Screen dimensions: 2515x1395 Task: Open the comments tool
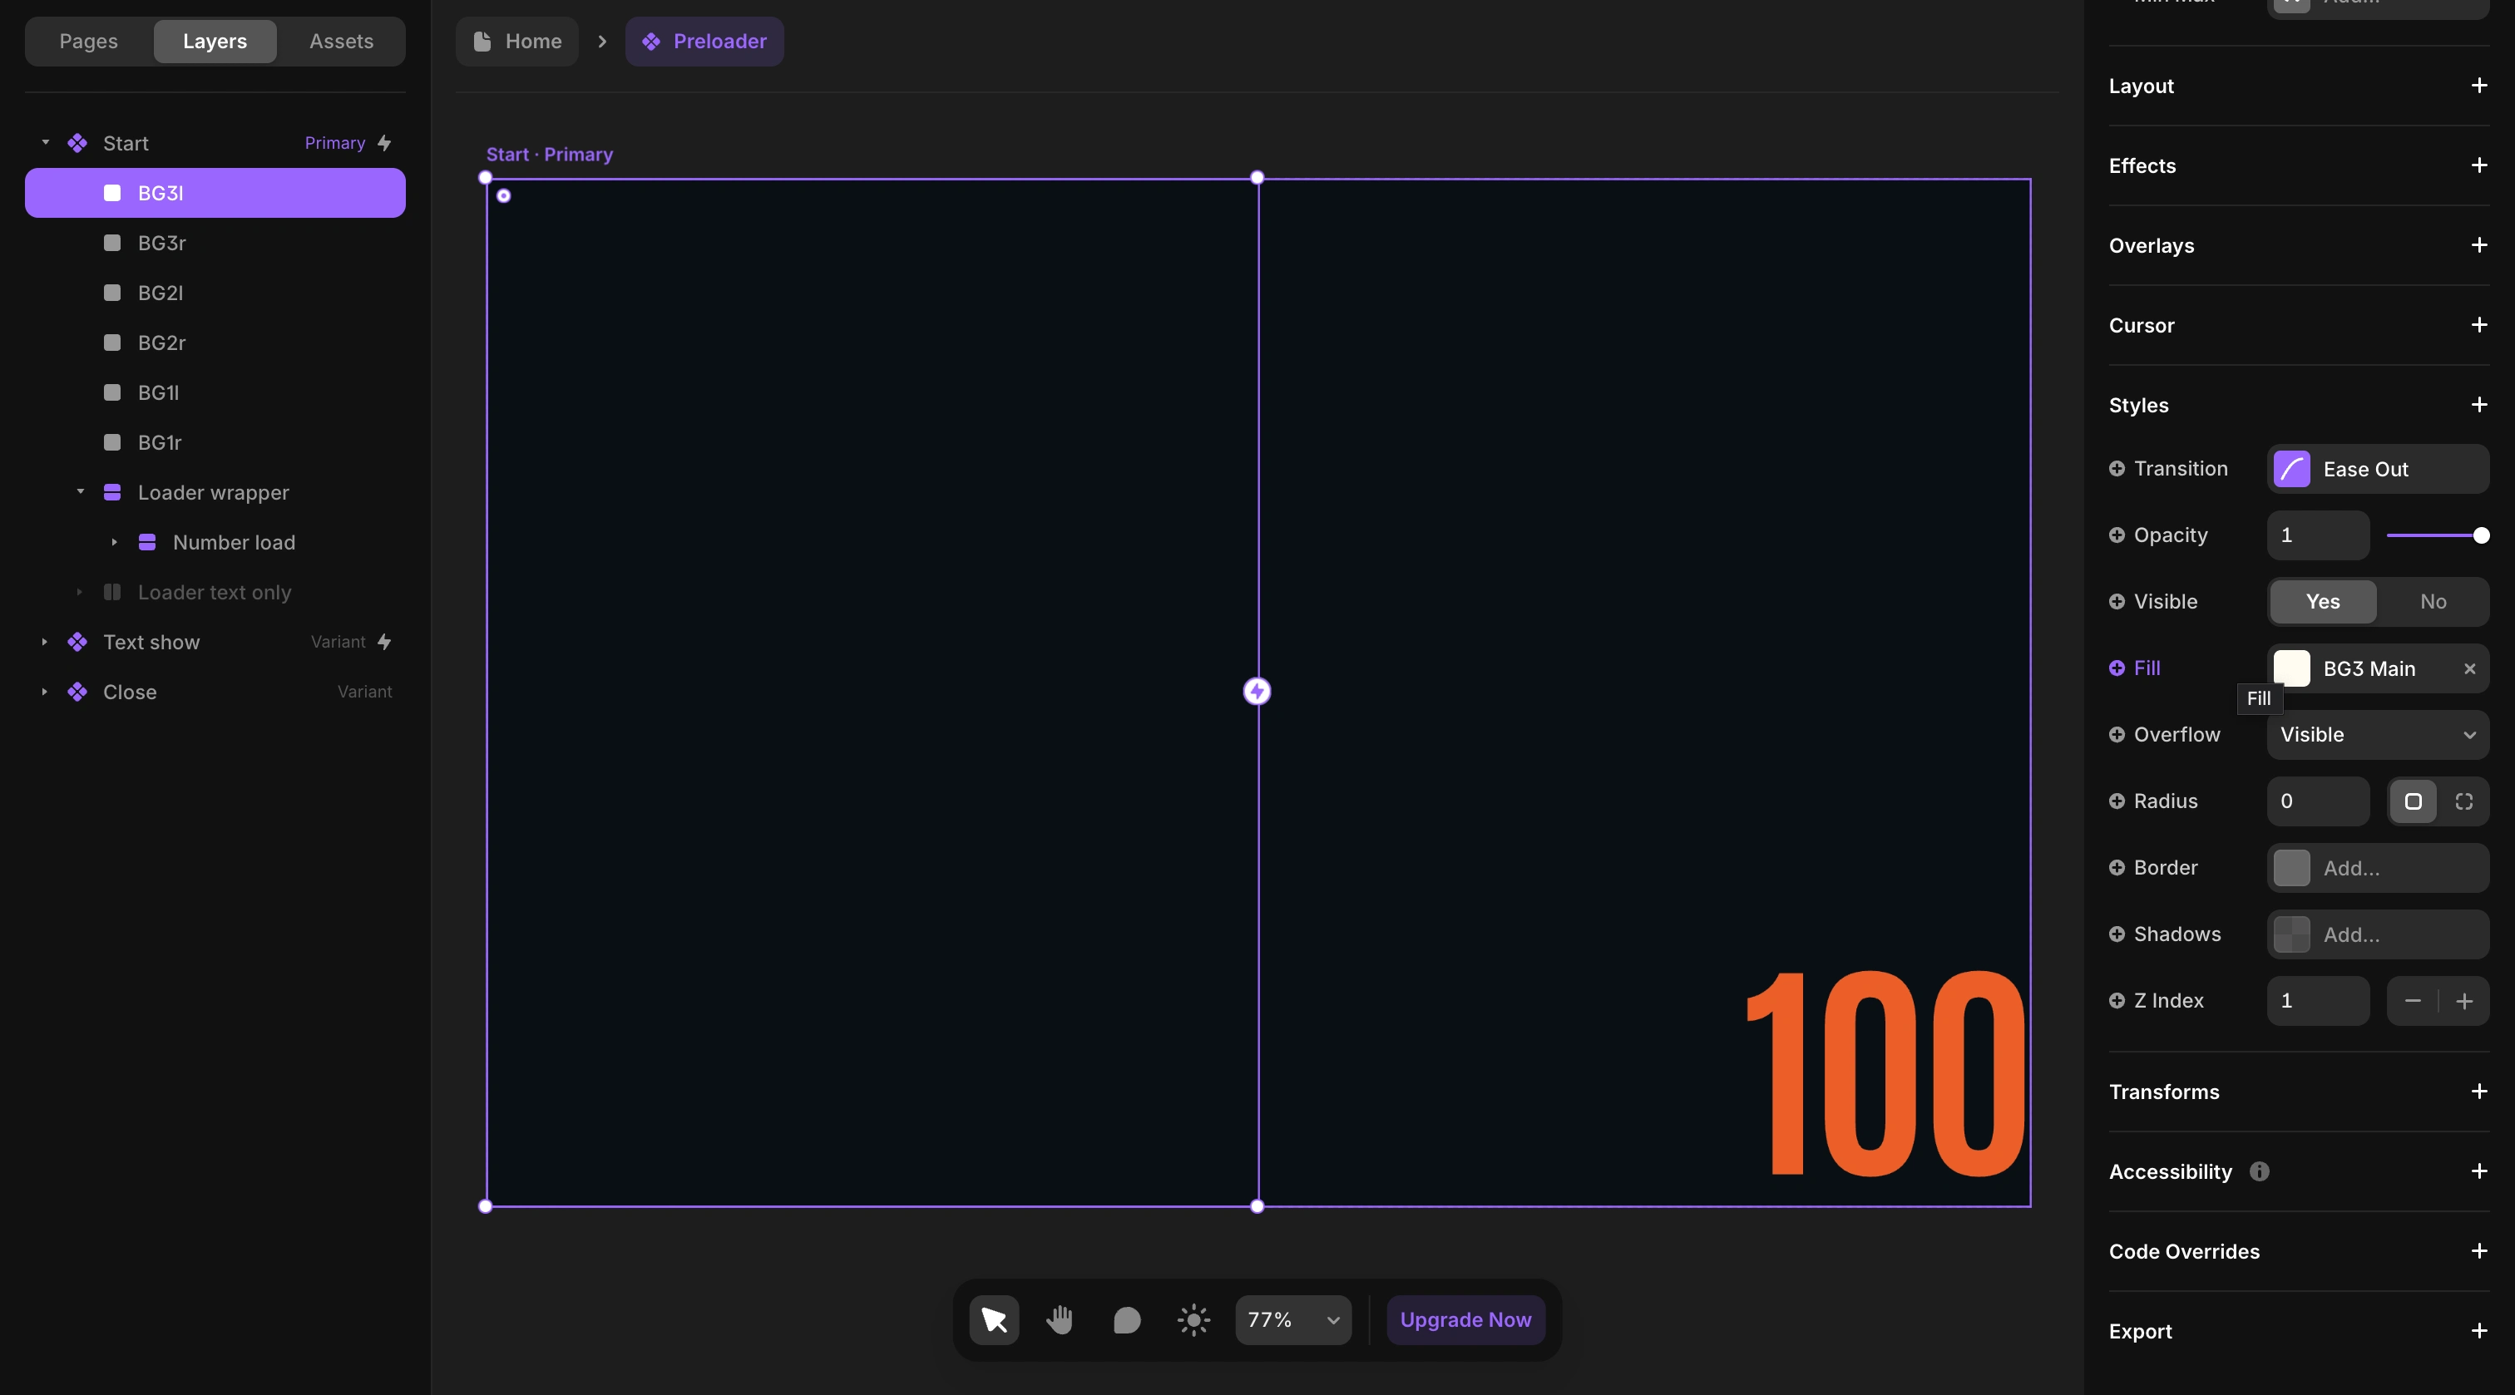click(1126, 1320)
